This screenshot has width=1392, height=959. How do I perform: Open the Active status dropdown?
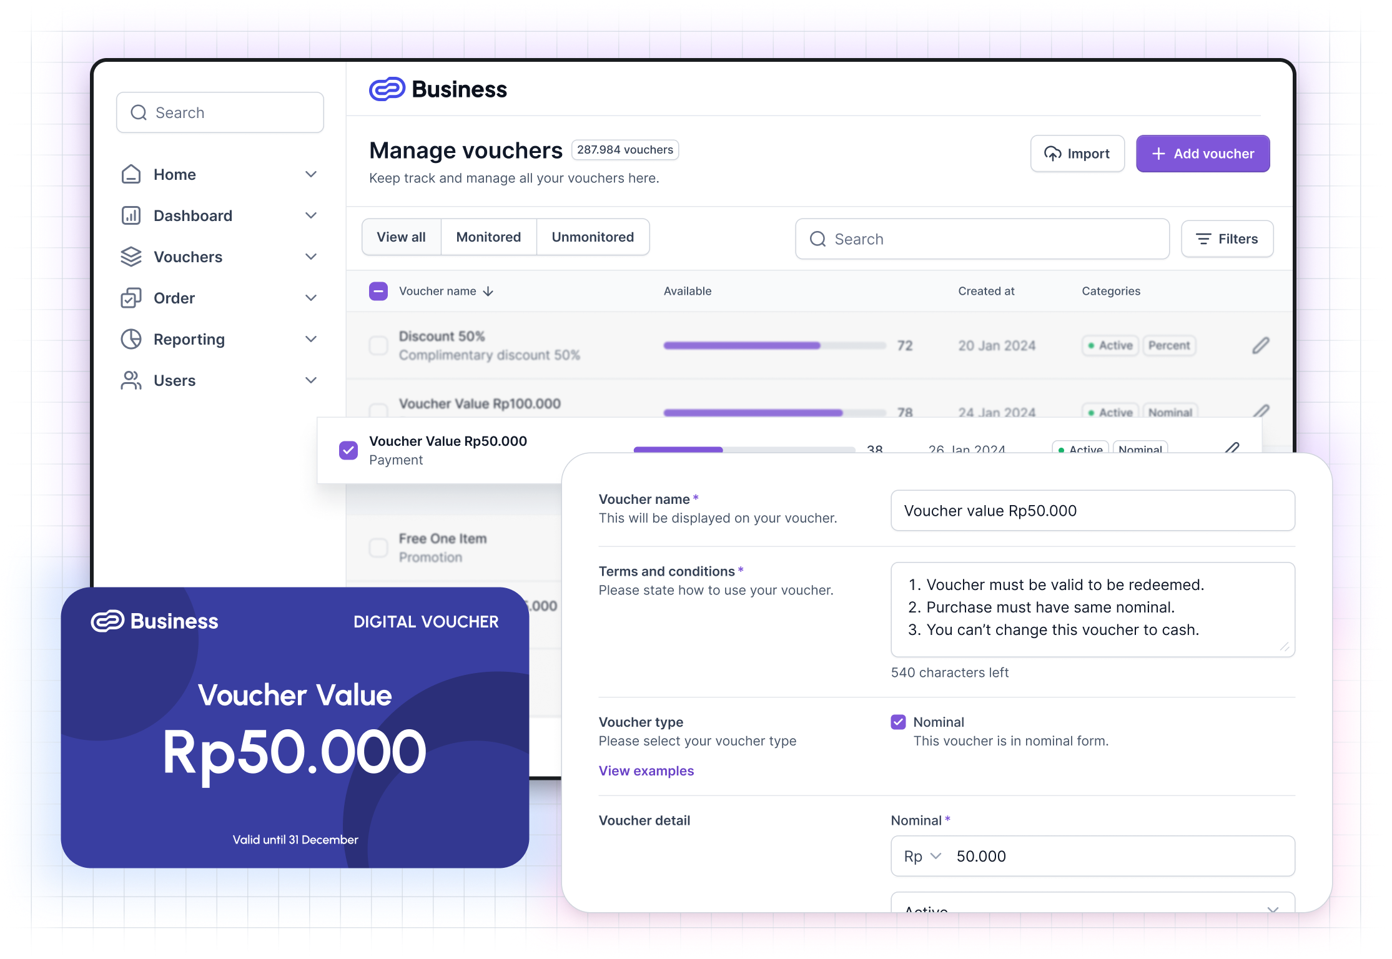1093,903
